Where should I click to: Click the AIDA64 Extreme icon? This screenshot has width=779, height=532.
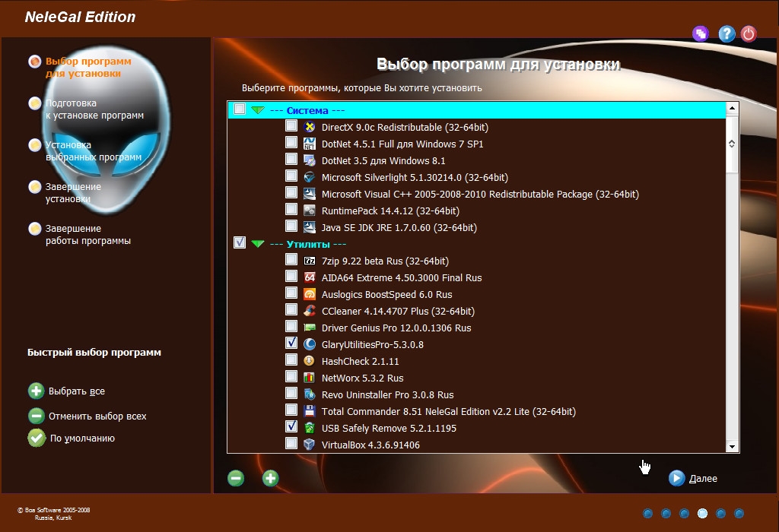tap(310, 277)
